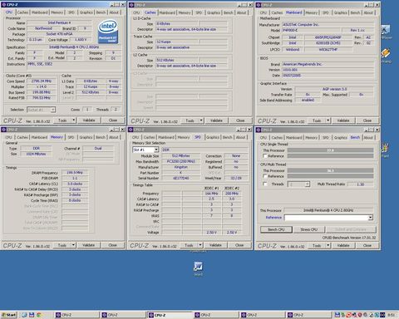
Task: Select the first CPU-Z taskbar button
Action: (76, 315)
